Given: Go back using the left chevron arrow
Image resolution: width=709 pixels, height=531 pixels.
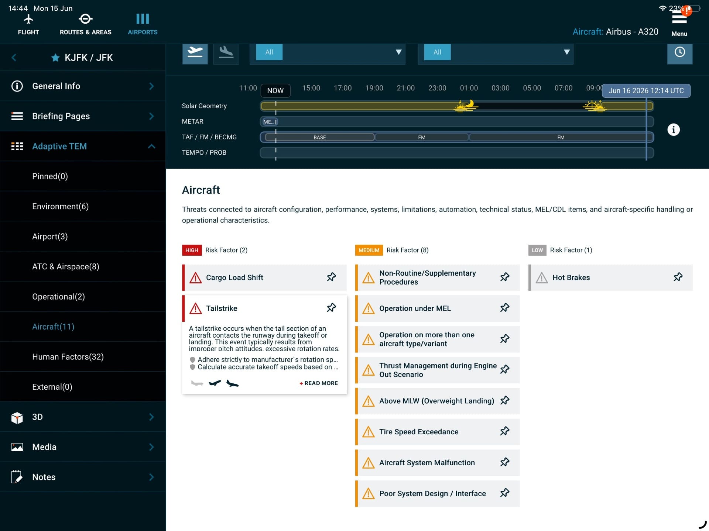Looking at the screenshot, I should coord(14,58).
